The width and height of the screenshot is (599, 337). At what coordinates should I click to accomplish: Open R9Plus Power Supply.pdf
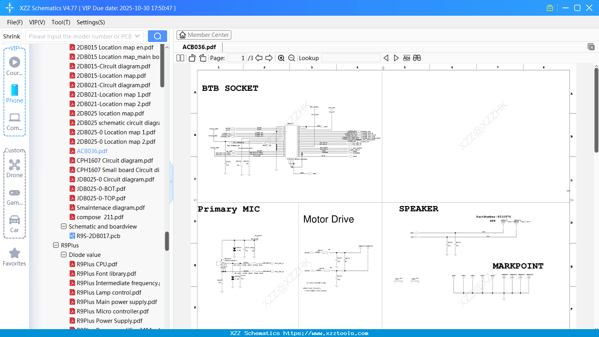[109, 321]
